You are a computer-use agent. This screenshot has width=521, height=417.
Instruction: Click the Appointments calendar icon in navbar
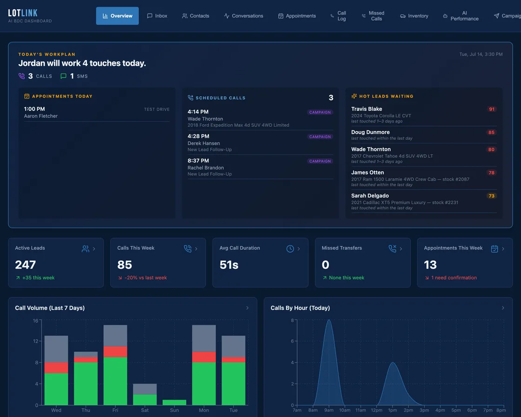pyautogui.click(x=281, y=16)
